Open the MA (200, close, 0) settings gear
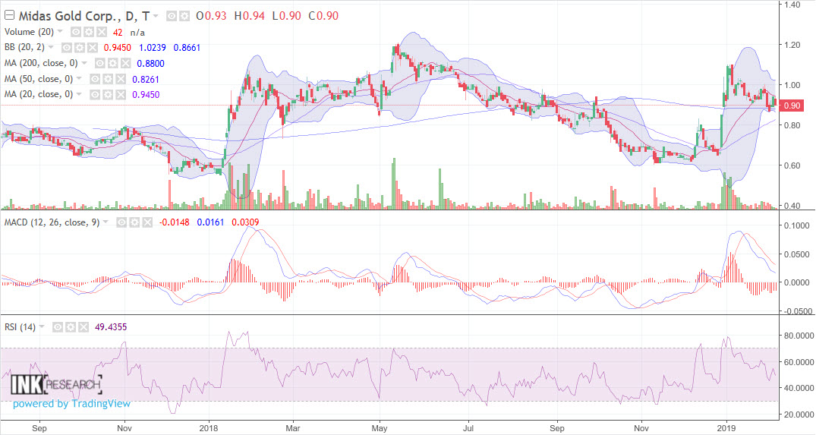Image resolution: width=816 pixels, height=435 pixels. click(x=113, y=64)
